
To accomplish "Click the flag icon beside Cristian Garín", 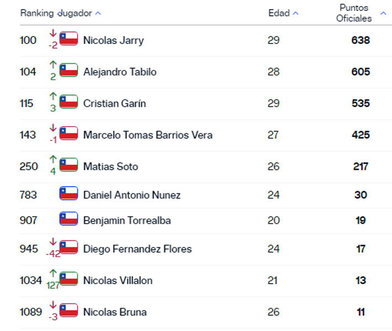I will click(x=68, y=102).
